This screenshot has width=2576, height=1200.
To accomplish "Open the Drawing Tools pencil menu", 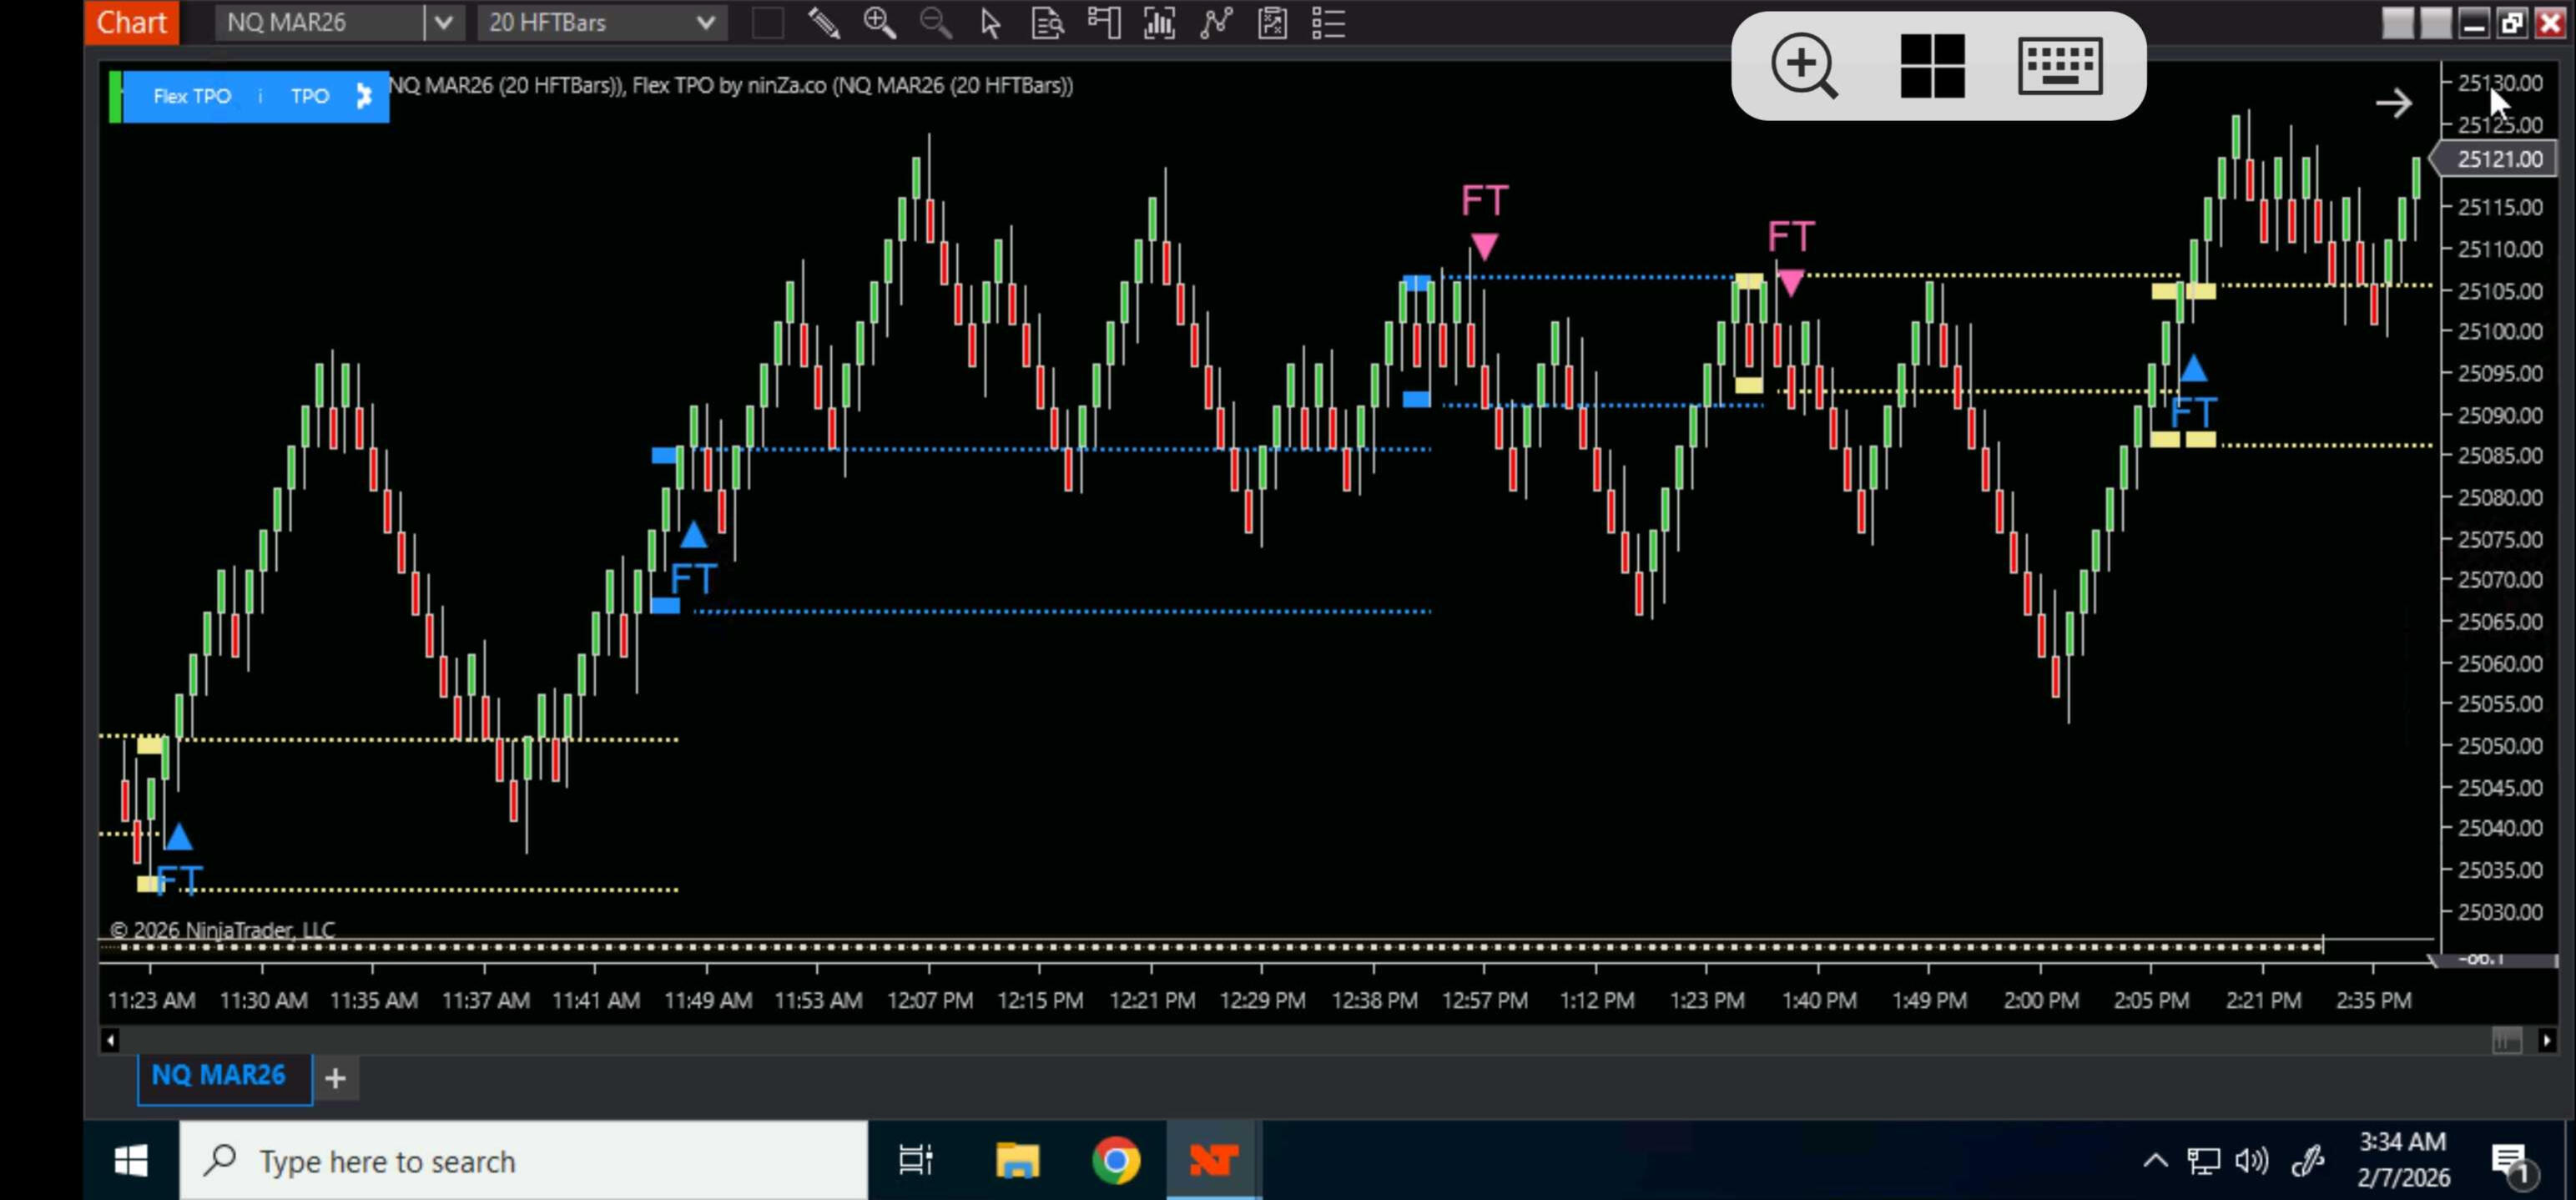I will [x=823, y=23].
